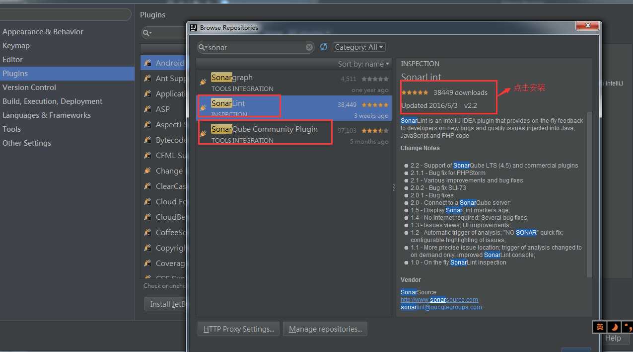Click the CFML plugin icon

(147, 155)
